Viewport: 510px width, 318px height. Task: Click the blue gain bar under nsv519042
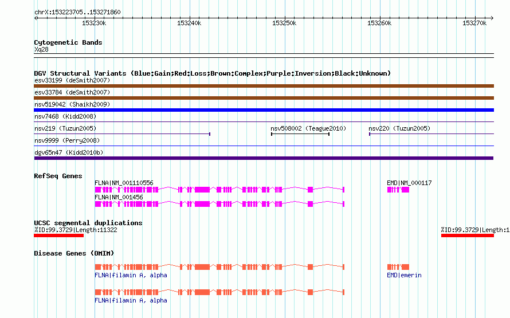click(x=264, y=110)
